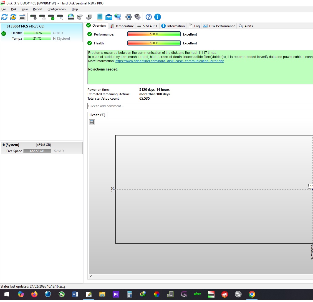Image resolution: width=313 pixels, height=302 pixels.
Task: Click the speaker sound icon in toolbar
Action: (x=137, y=17)
